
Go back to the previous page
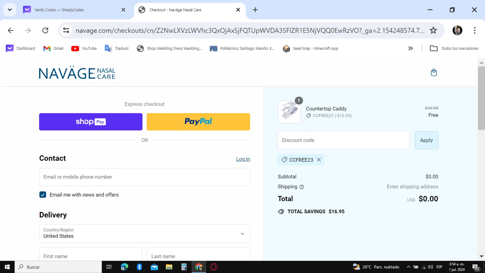(x=11, y=30)
